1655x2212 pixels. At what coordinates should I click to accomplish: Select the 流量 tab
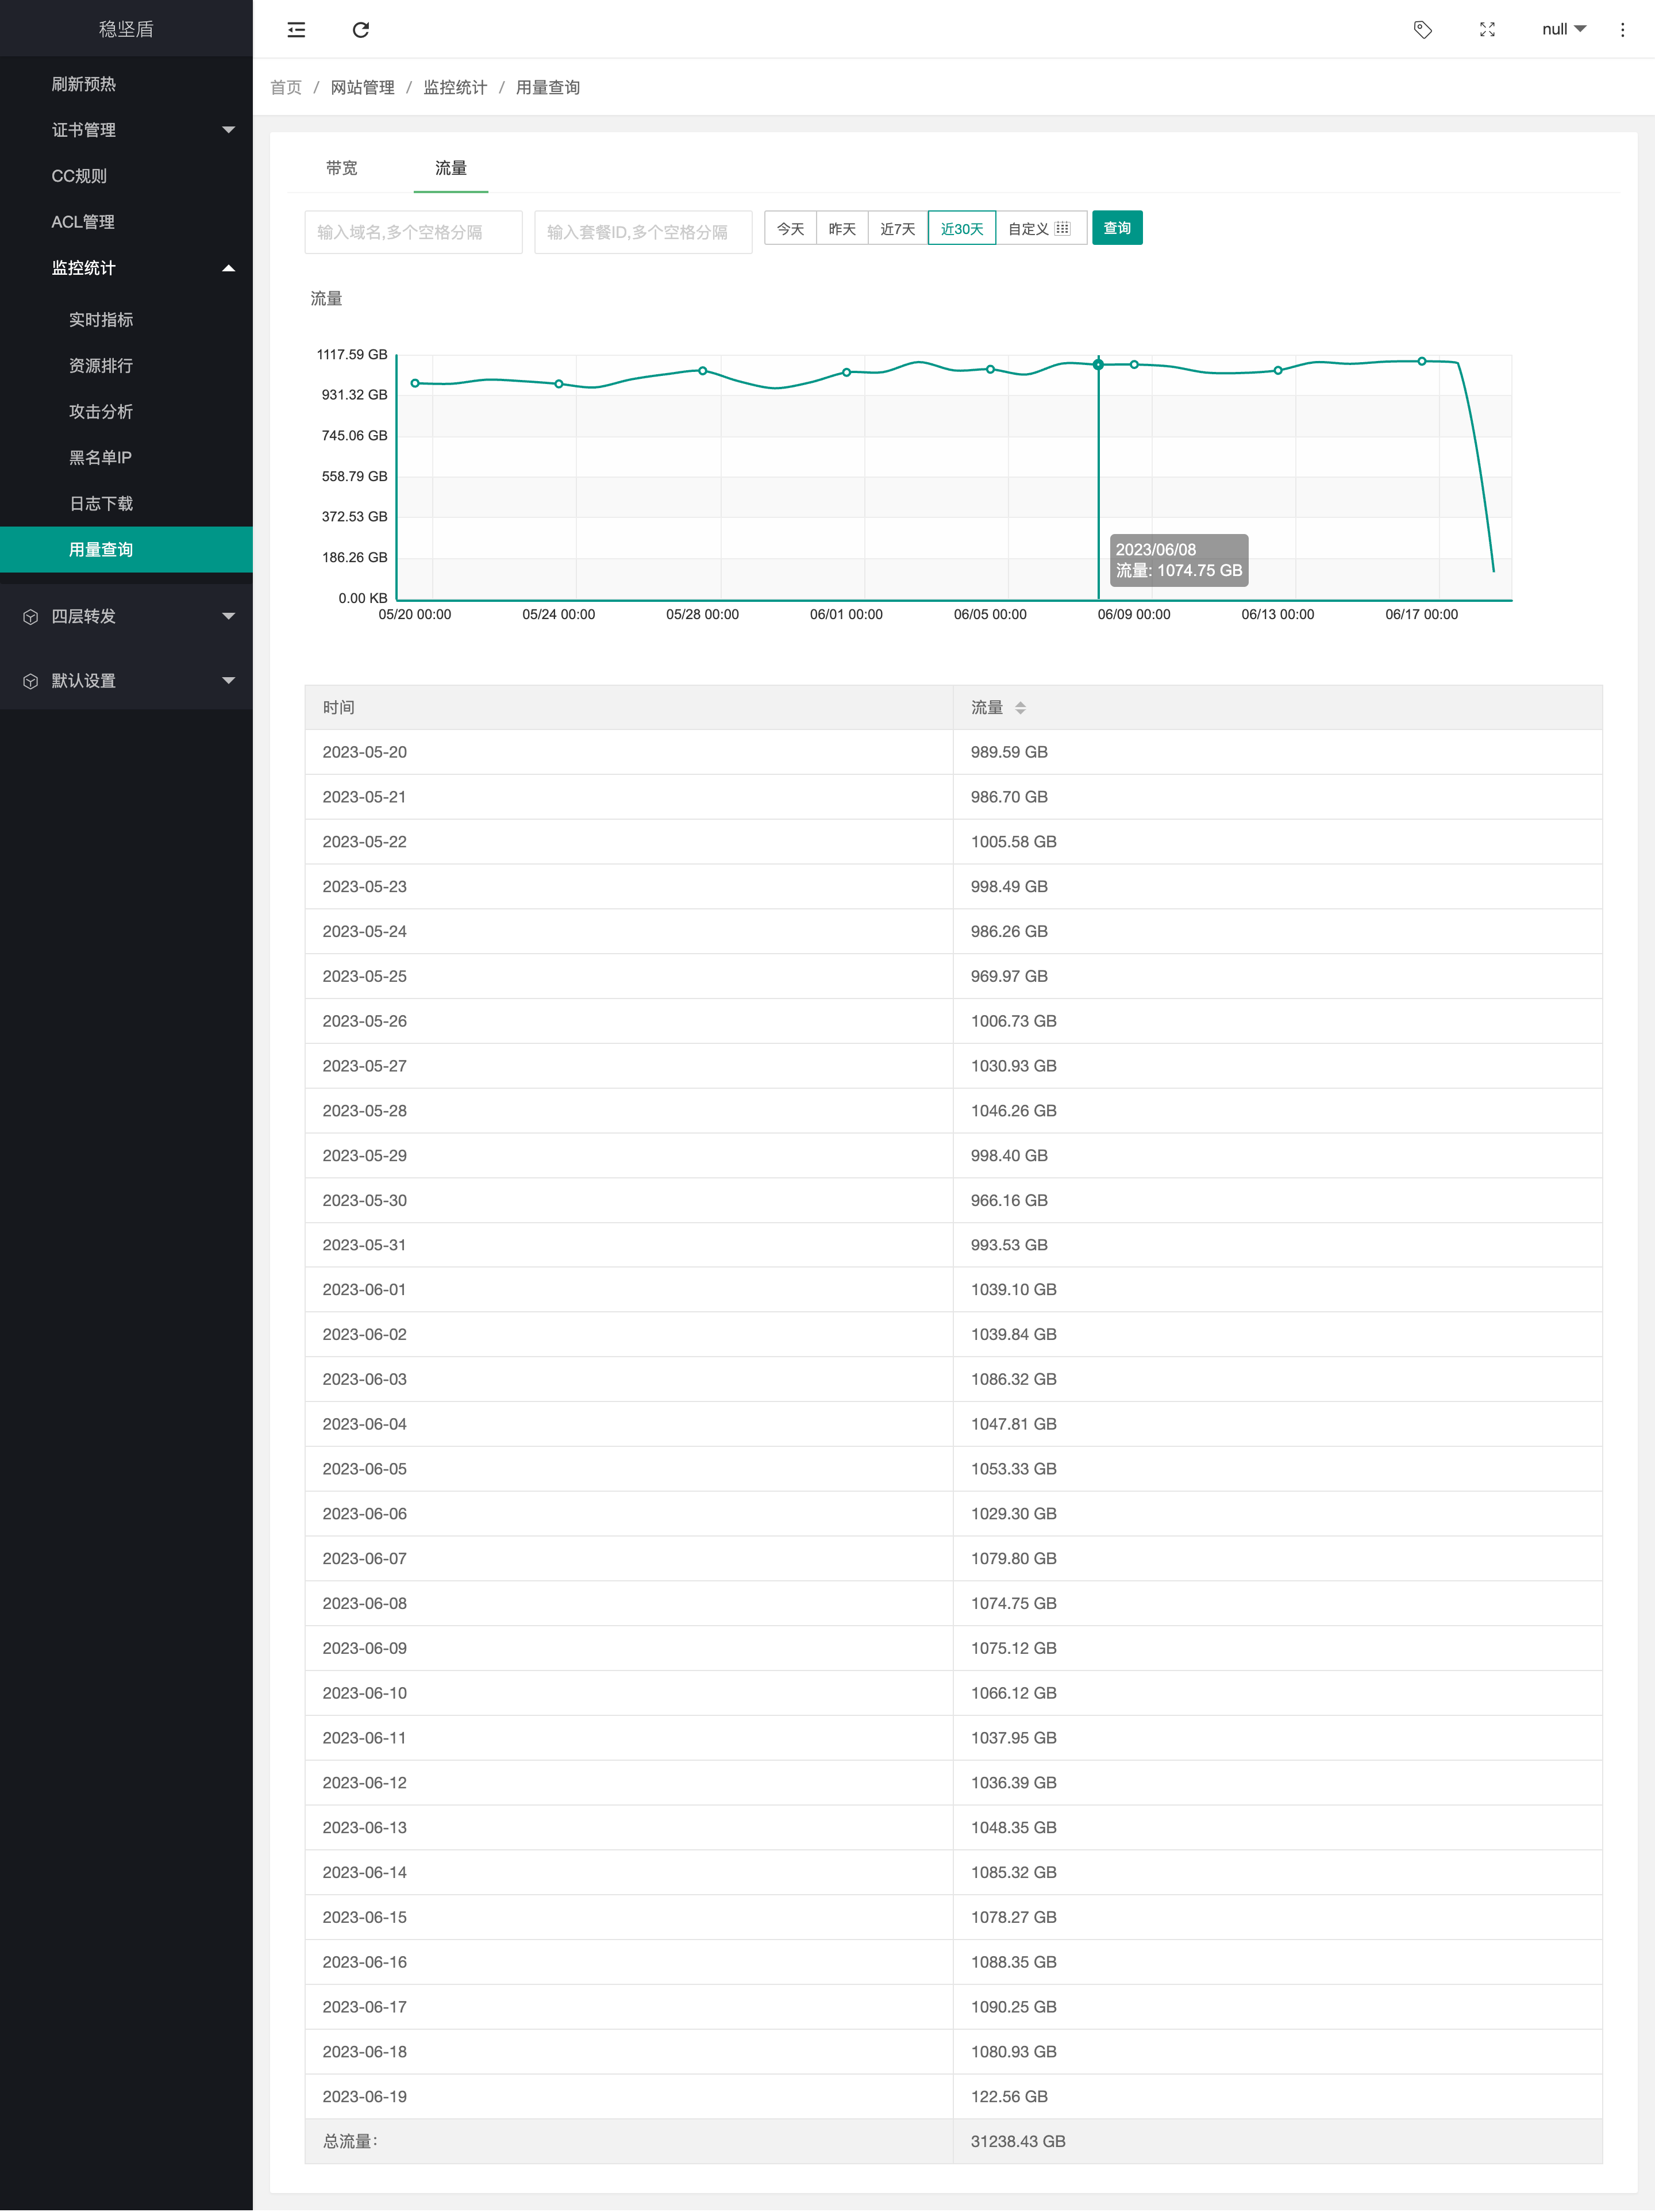[x=451, y=168]
